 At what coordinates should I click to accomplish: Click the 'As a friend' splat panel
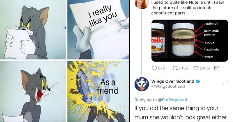click(x=98, y=92)
